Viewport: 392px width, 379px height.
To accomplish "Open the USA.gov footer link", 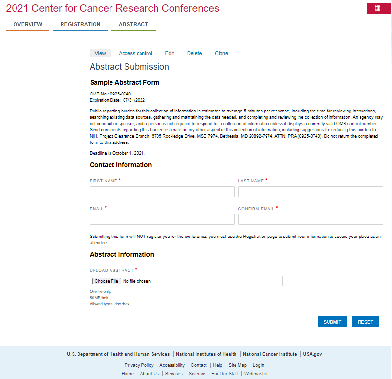I will pyautogui.click(x=313, y=354).
